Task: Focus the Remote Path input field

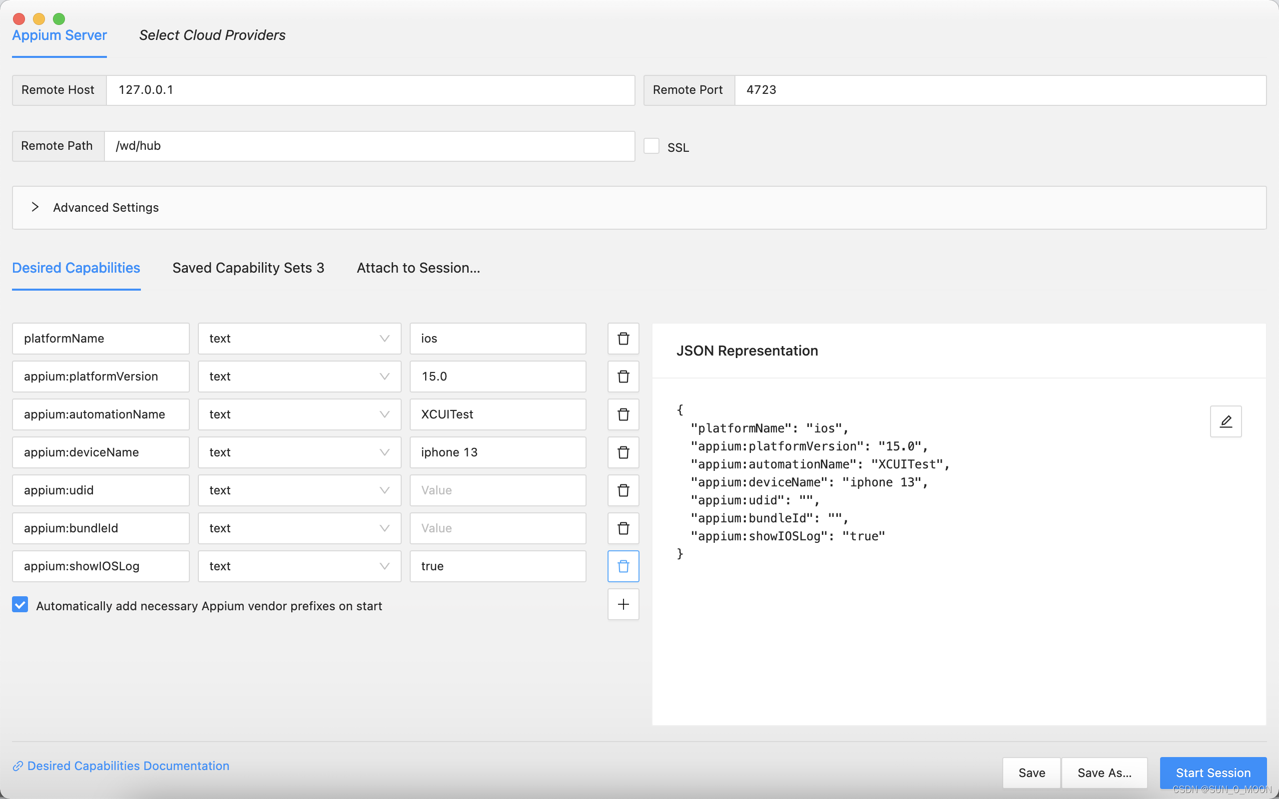Action: point(369,146)
